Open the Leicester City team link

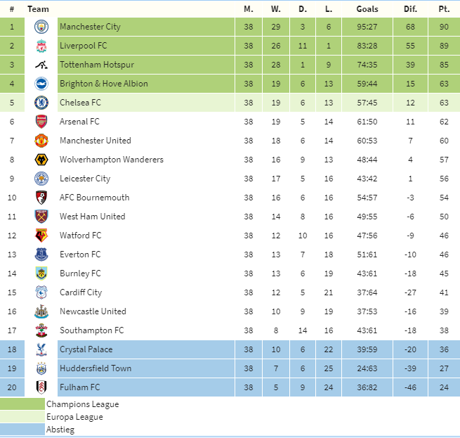85,179
